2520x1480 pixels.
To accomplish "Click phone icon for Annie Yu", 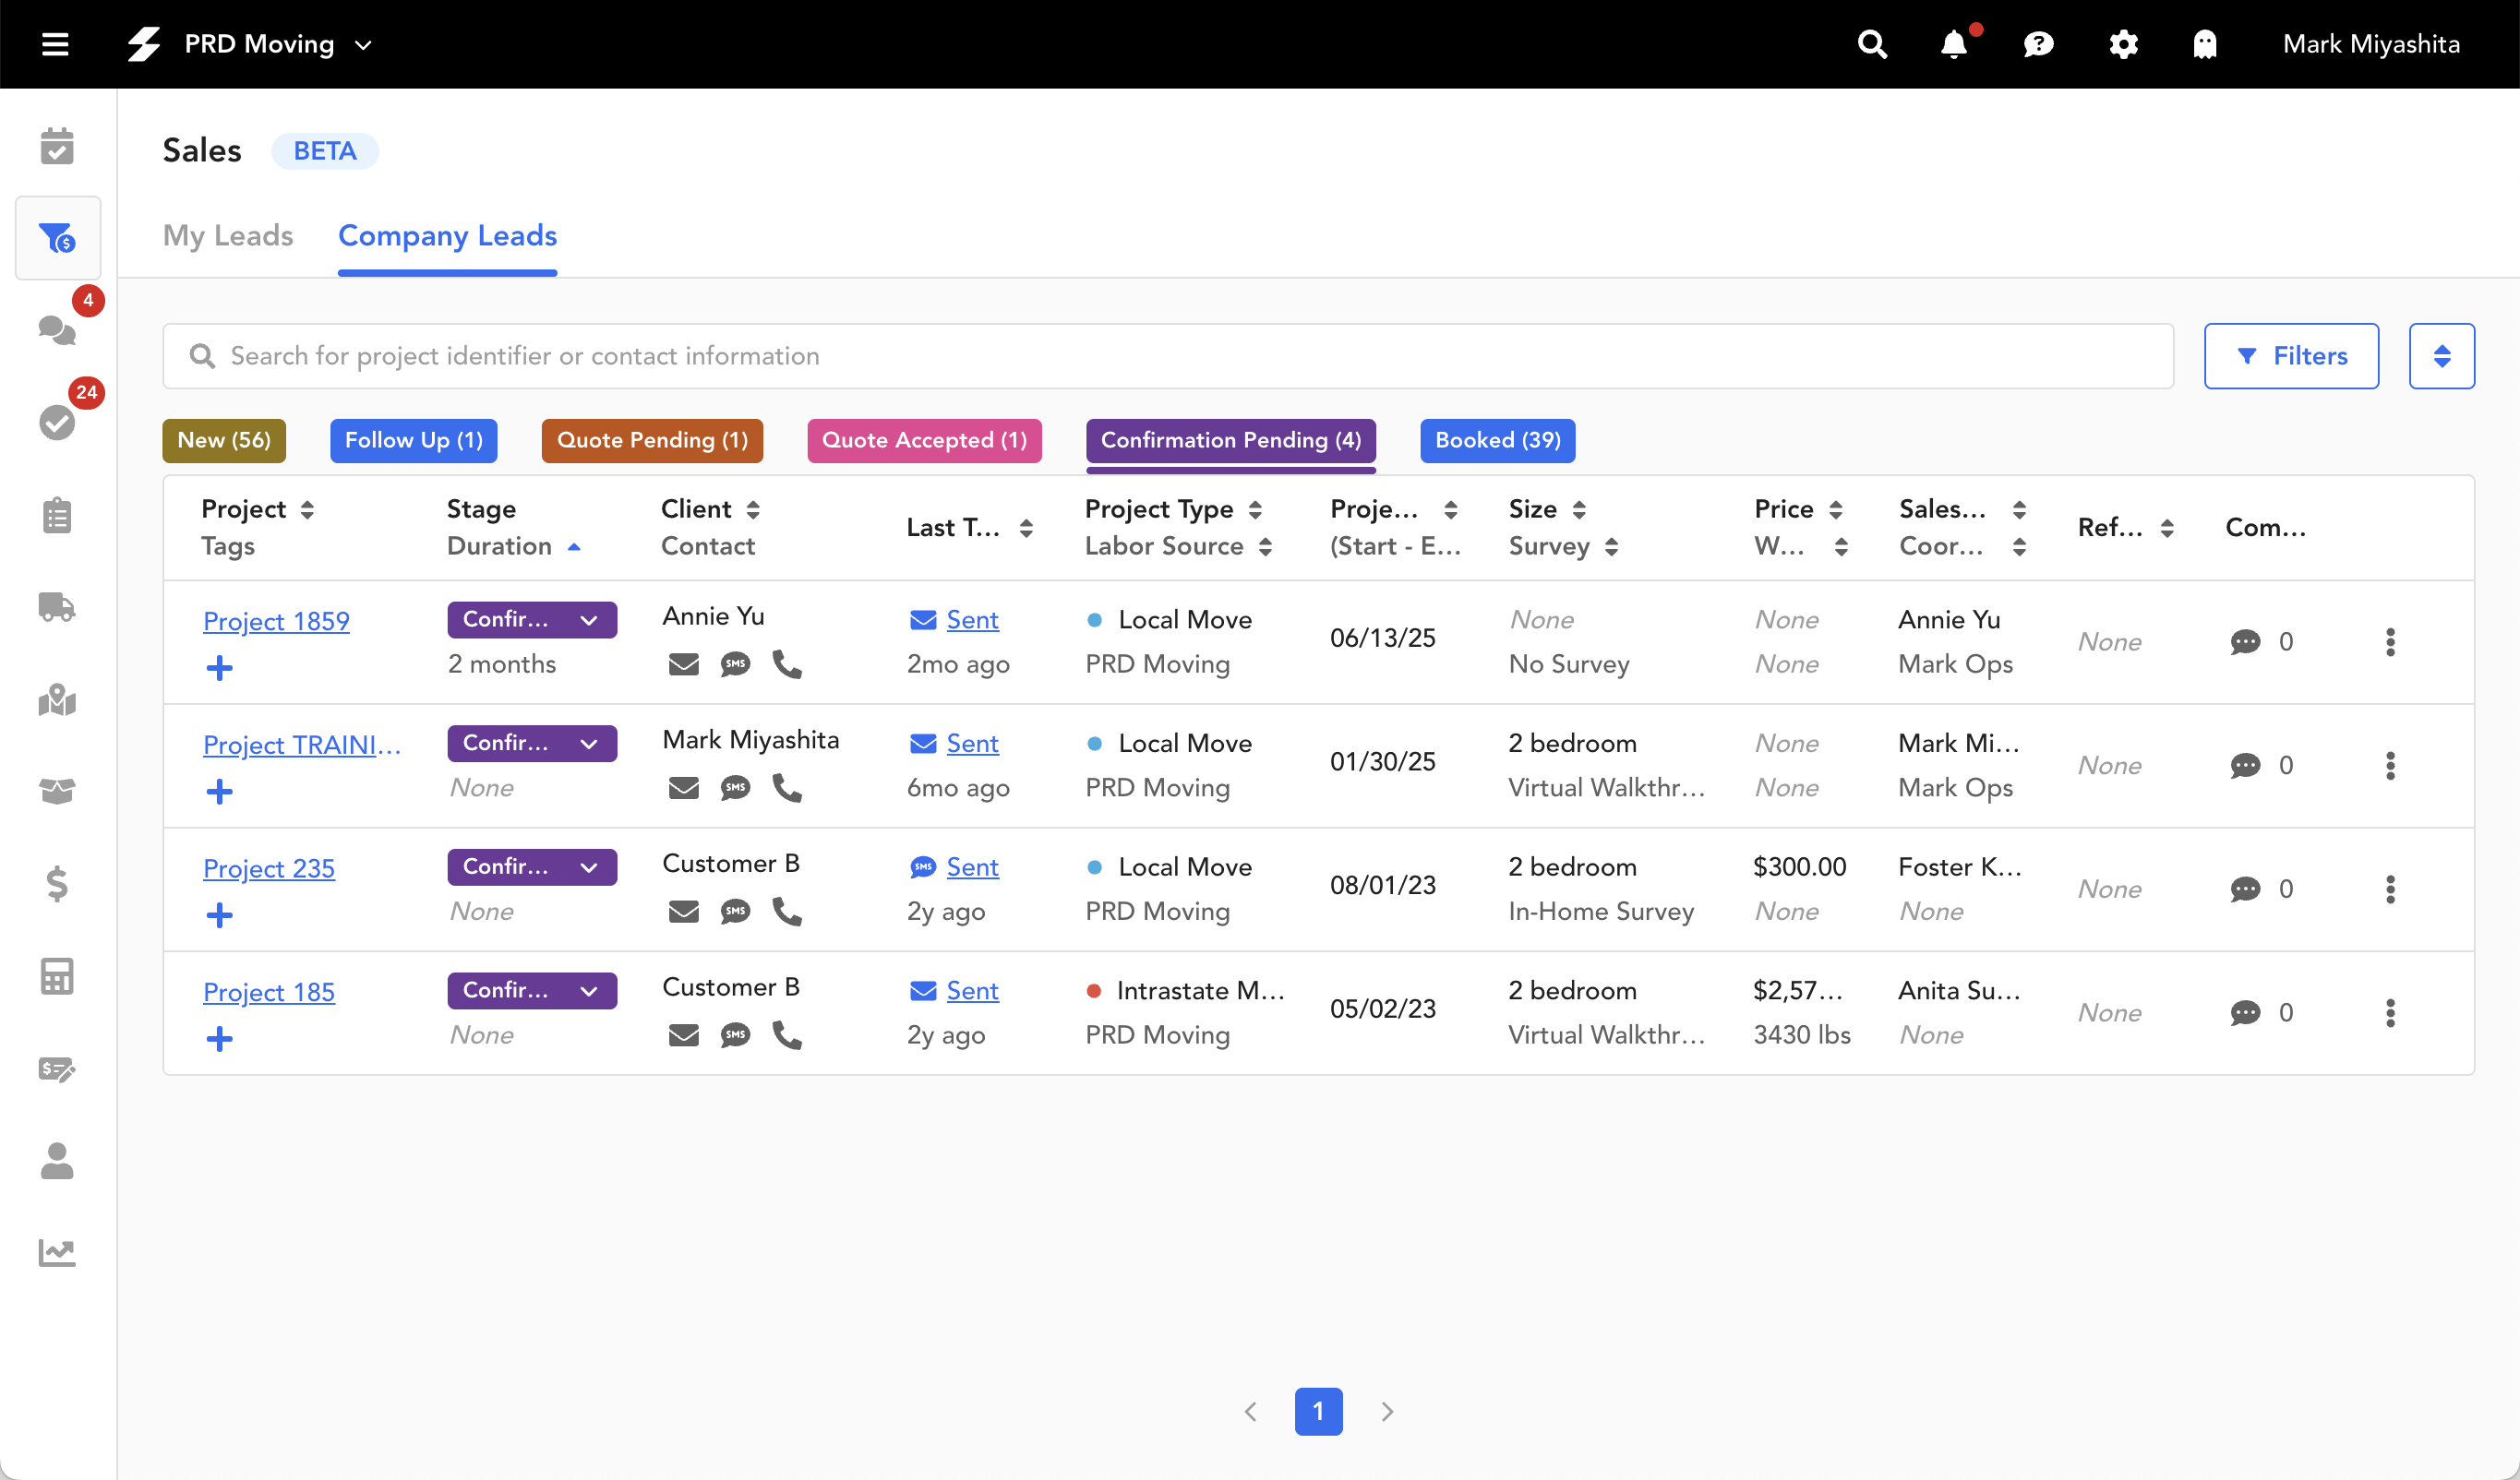I will tap(787, 663).
